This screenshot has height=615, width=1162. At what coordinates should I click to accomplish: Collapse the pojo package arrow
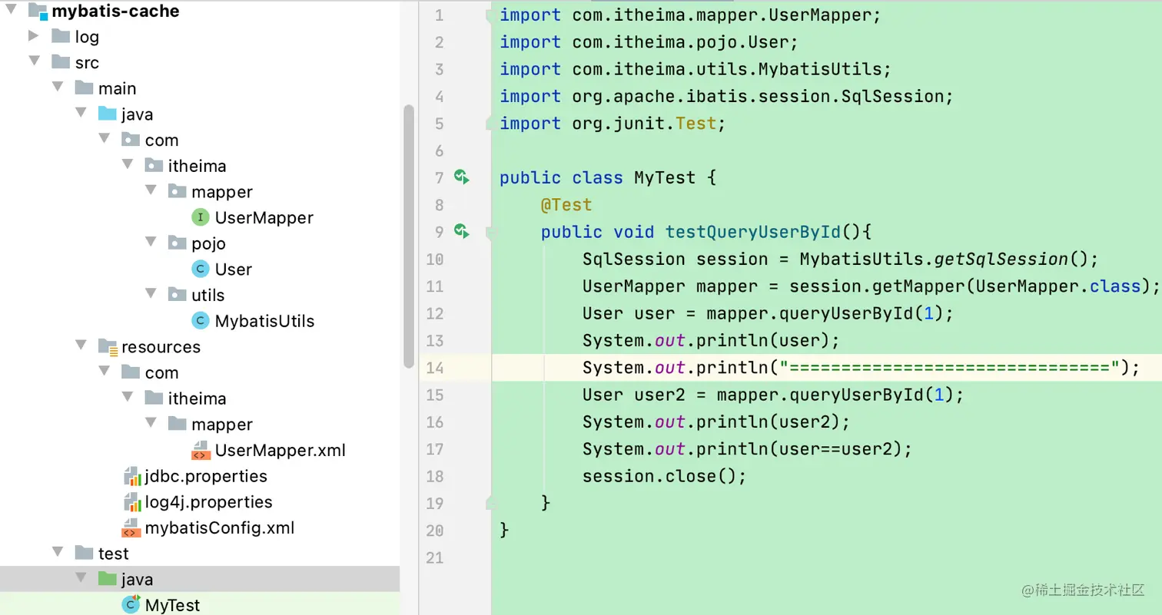point(151,243)
